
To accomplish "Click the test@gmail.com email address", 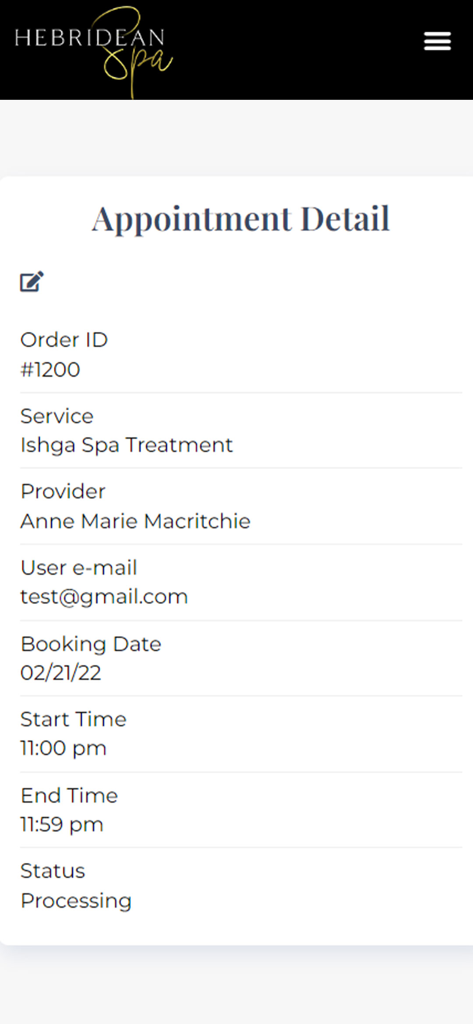I will 104,597.
